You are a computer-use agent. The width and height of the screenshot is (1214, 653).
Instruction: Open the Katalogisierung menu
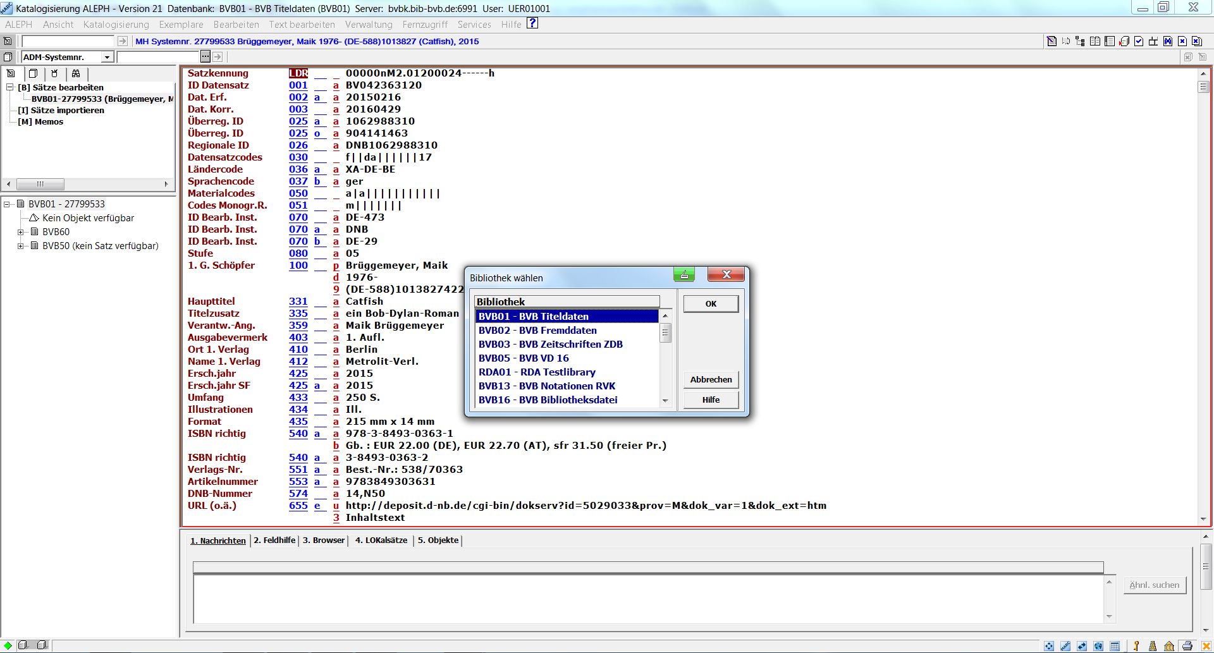pos(116,25)
